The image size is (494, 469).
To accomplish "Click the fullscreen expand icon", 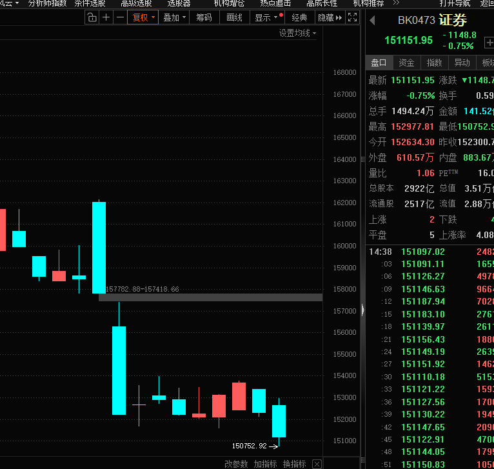I will click(x=353, y=17).
